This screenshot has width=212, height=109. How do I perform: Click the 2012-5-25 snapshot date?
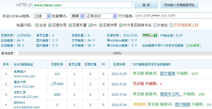119,74
